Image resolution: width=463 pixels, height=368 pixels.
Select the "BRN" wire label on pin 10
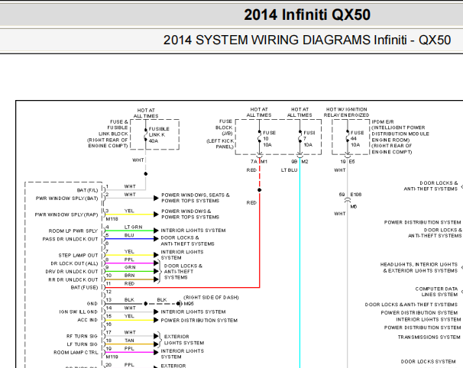130,276
